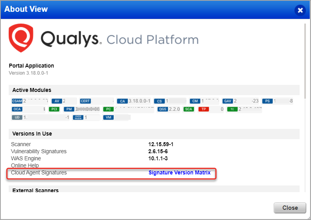311x220 pixels.
Task: Click the green SCA module badge
Action: click(189, 109)
